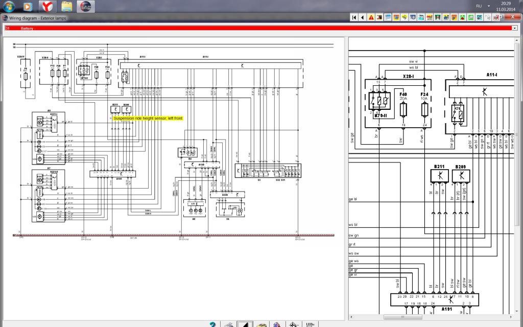The width and height of the screenshot is (523, 327).
Task: Open the red warning triangle toolbar icon
Action: [371, 17]
